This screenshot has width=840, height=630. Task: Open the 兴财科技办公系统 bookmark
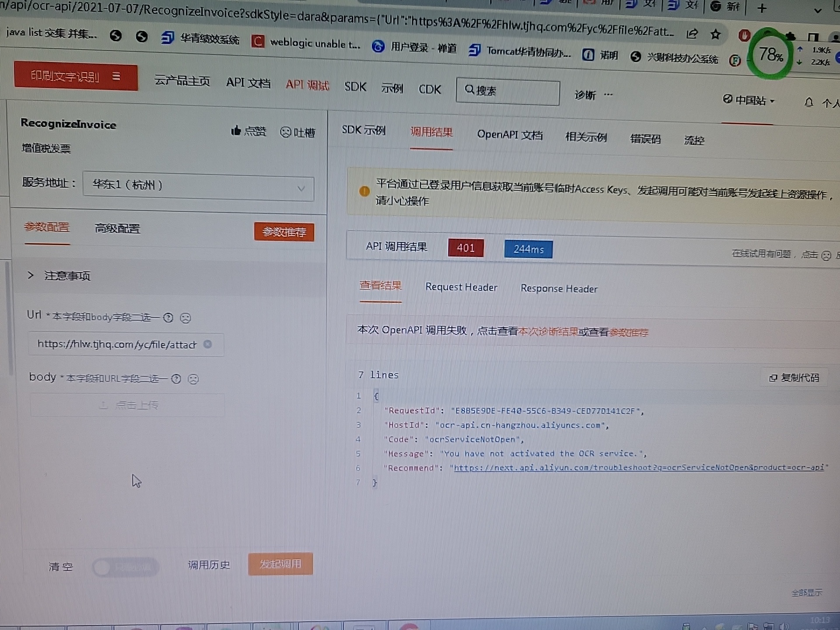674,58
